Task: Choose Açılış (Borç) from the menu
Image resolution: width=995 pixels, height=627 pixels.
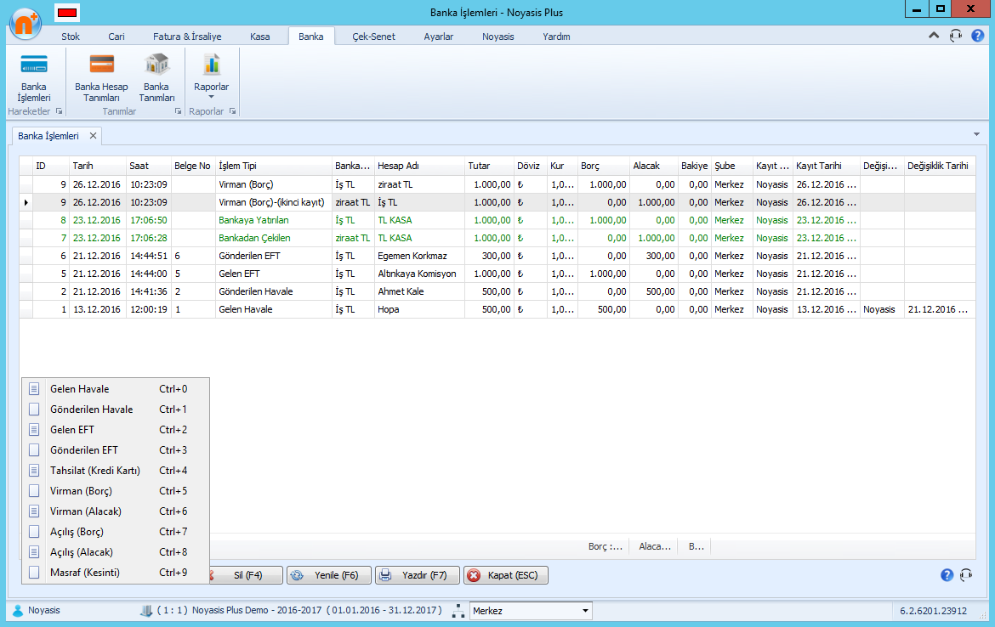Action: [116, 531]
